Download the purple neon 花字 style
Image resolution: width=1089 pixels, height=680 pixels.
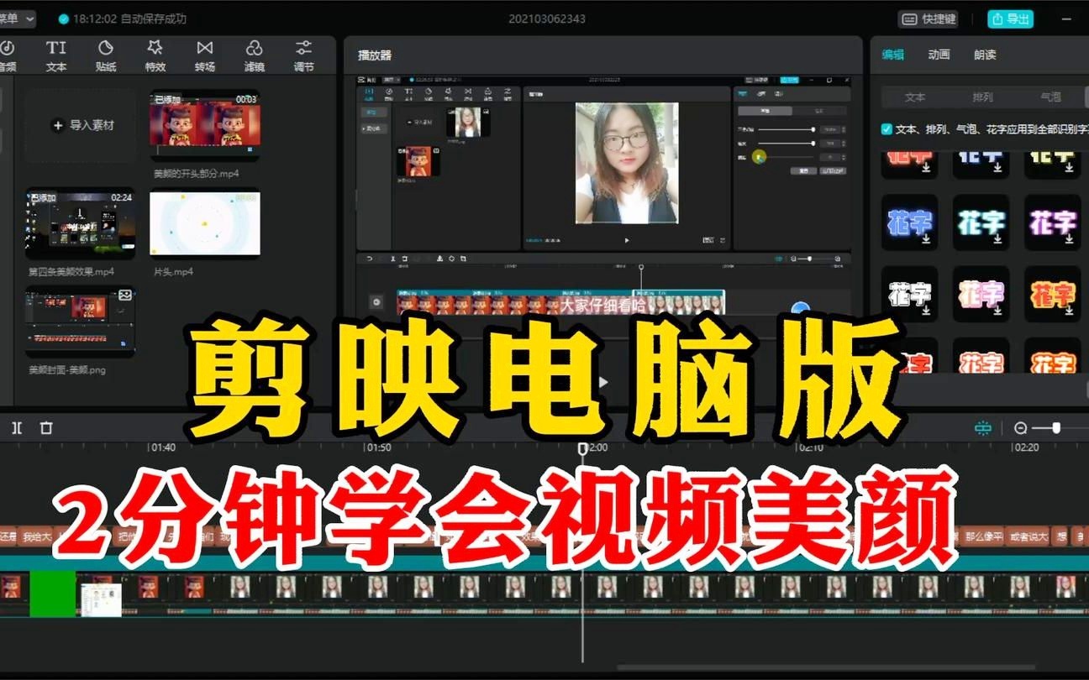[1069, 239]
